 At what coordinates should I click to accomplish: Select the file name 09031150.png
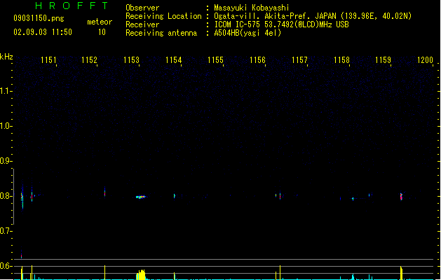point(39,18)
